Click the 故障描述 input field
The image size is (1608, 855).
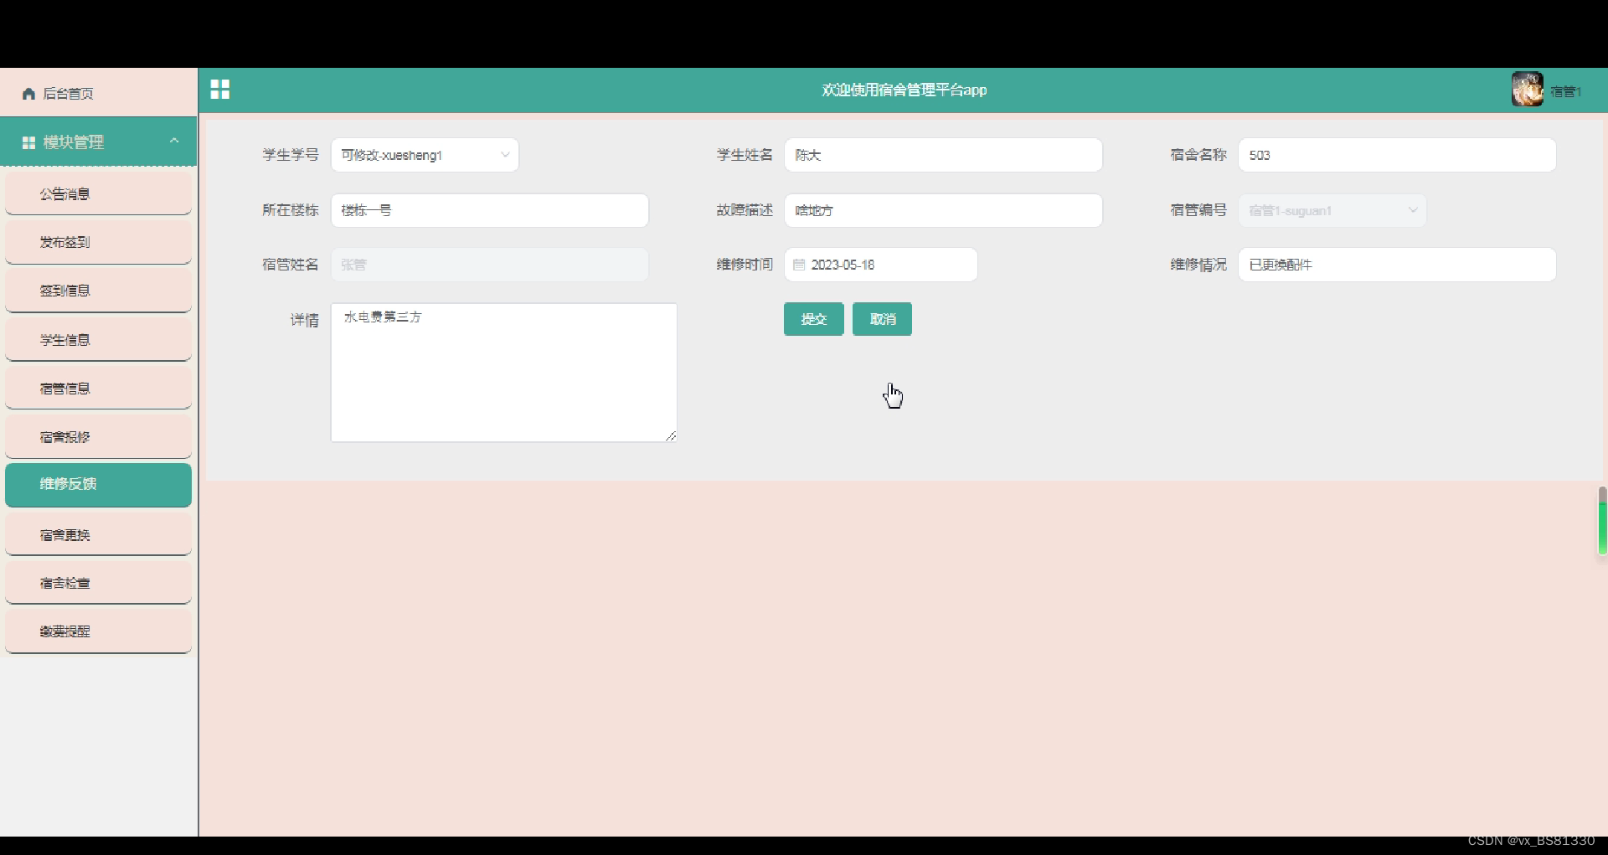pyautogui.click(x=943, y=210)
